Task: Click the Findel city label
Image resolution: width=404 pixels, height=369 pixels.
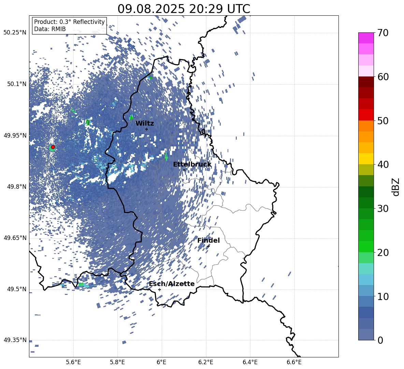Action: click(208, 240)
